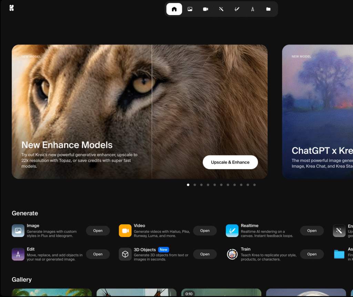Open the second gallery thumbnail
Image resolution: width=353 pixels, height=297 pixels.
pos(137,293)
